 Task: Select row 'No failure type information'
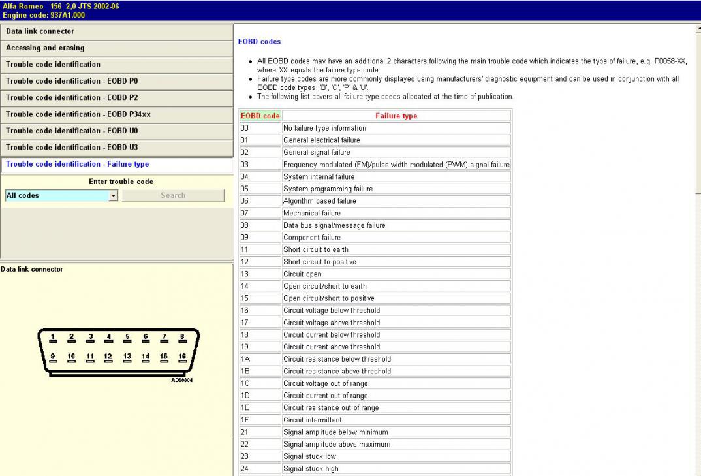coord(375,128)
